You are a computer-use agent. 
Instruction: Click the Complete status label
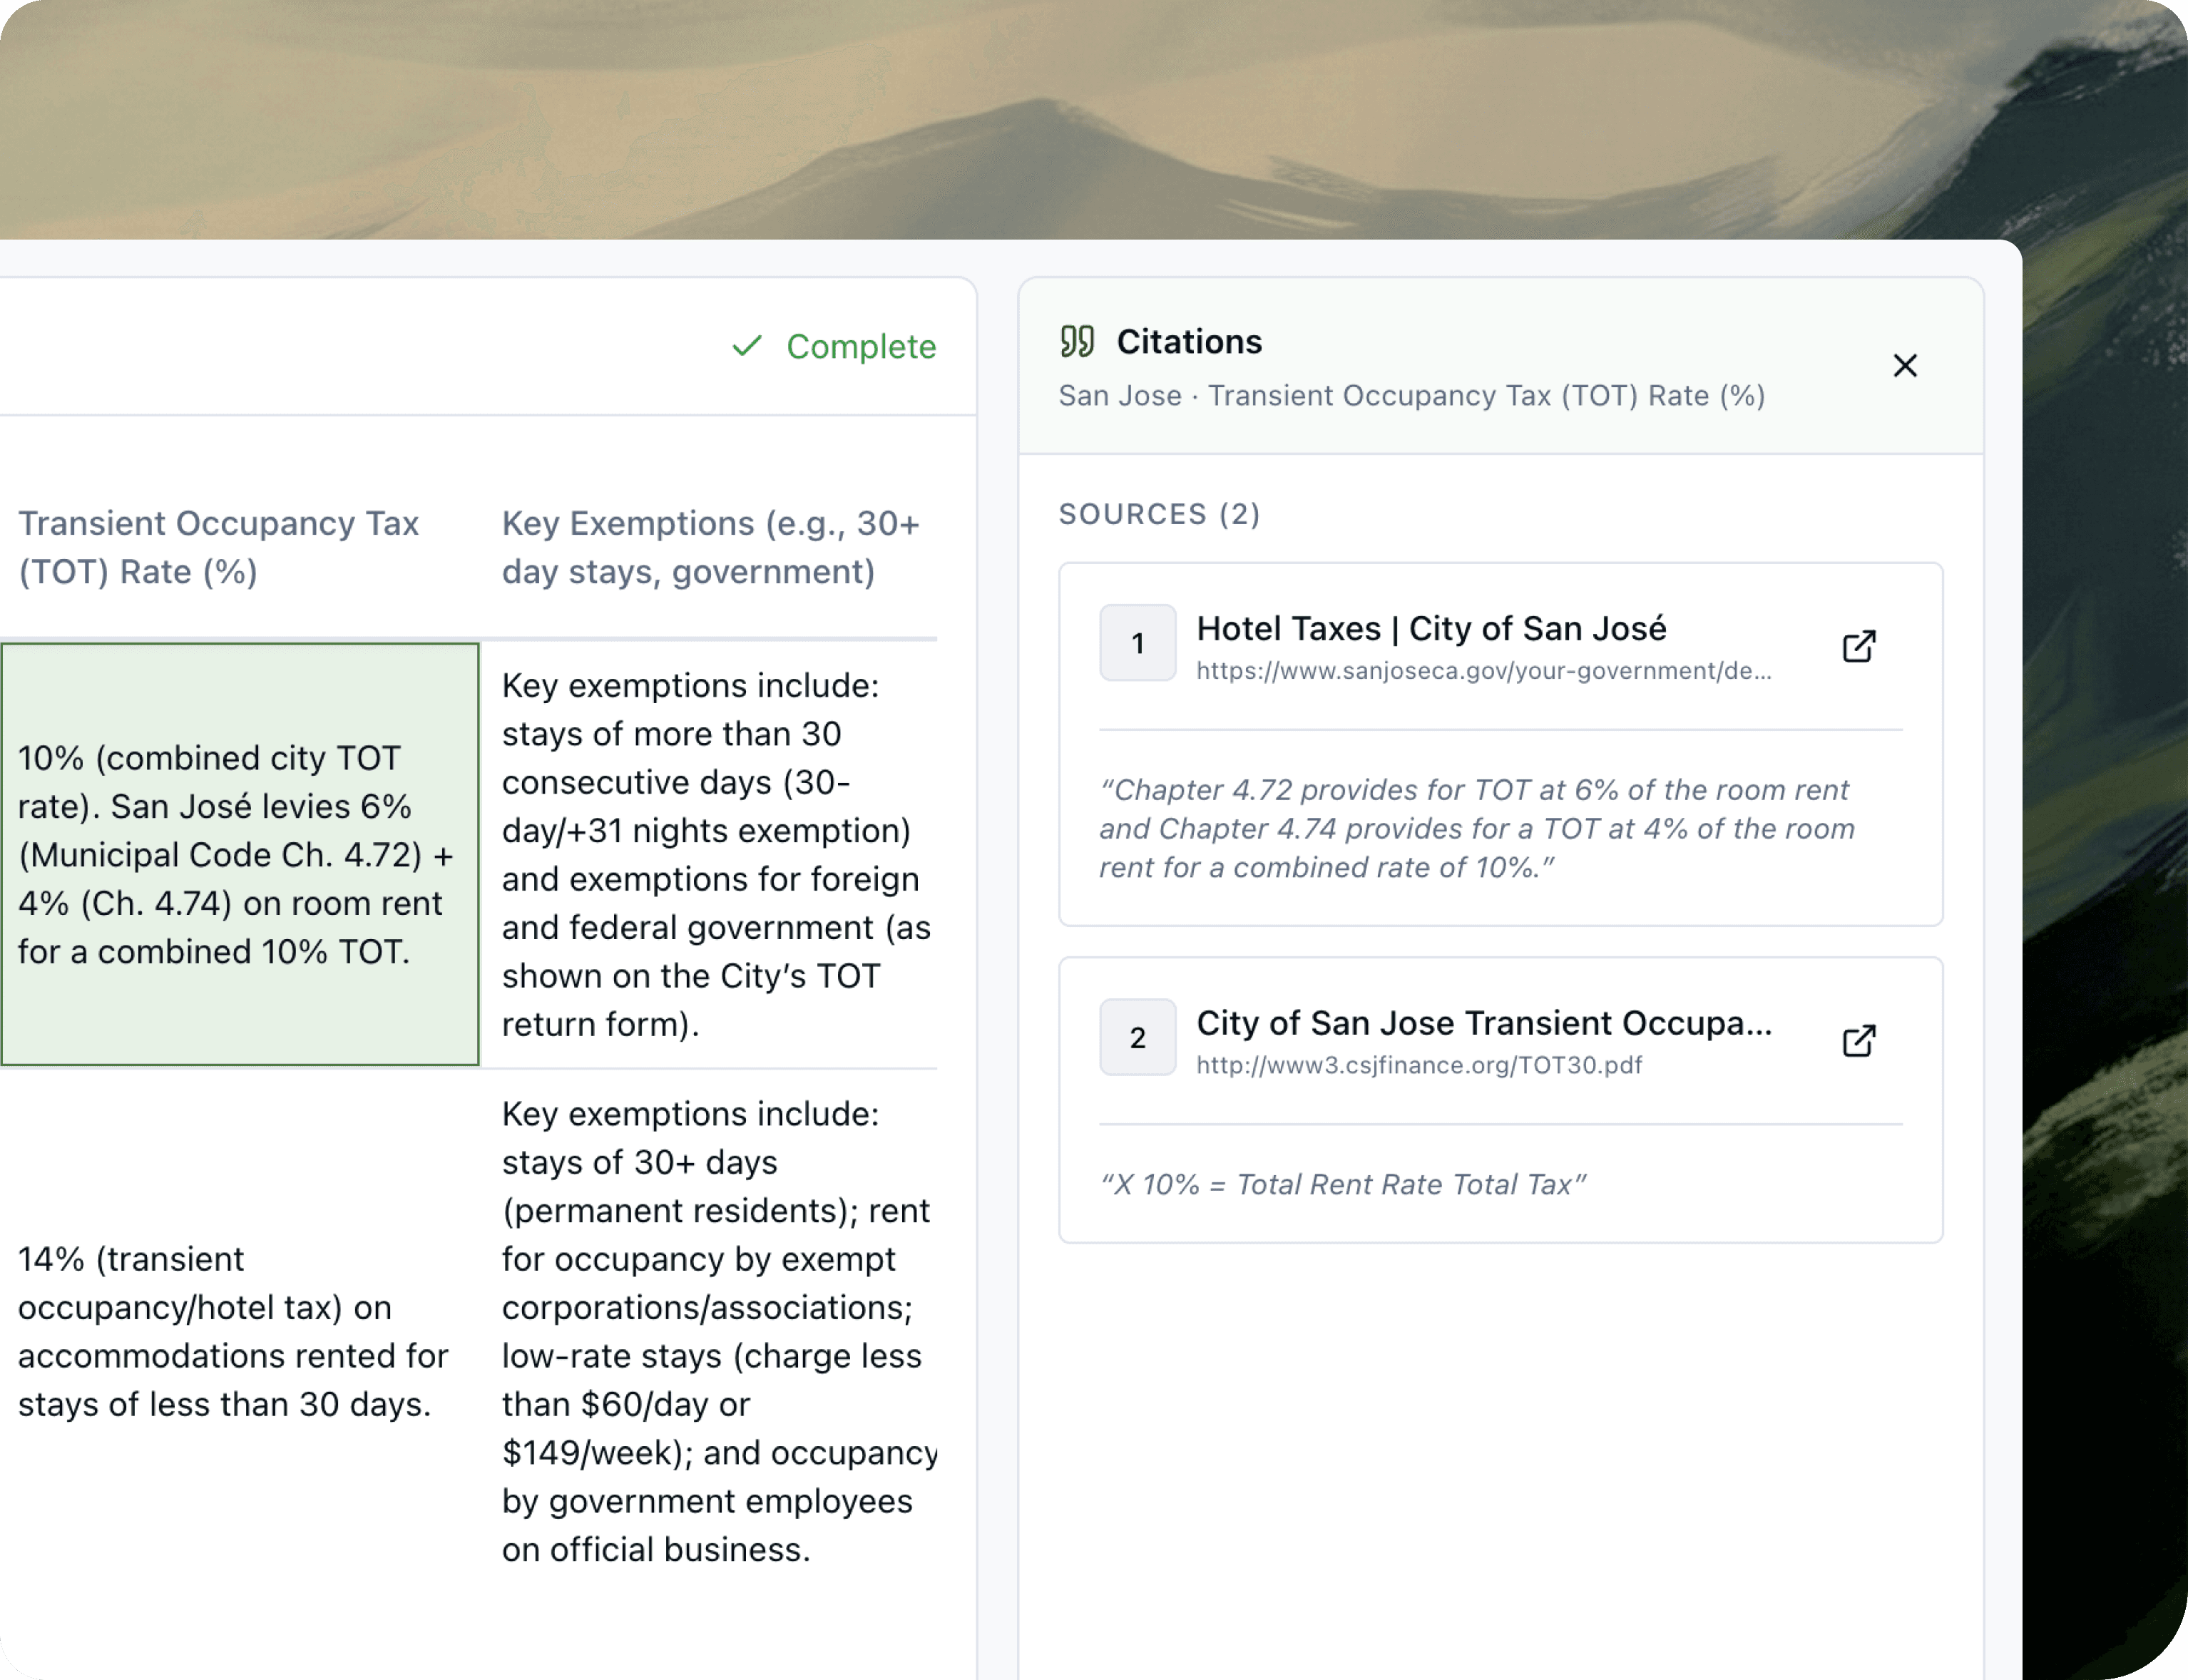coord(860,347)
